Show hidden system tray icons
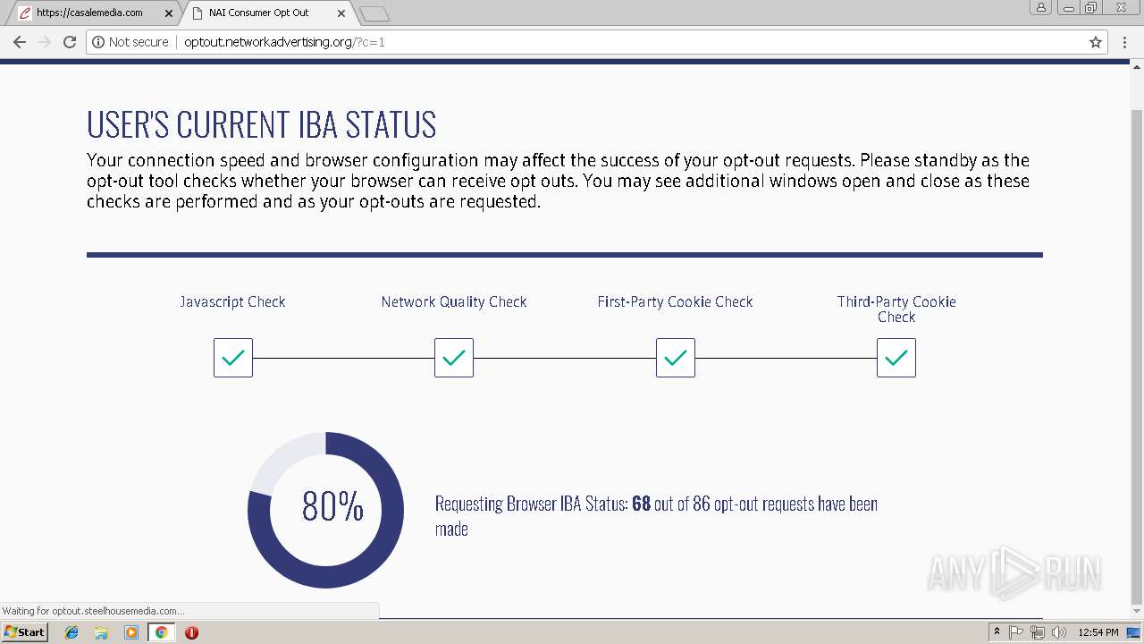1144x644 pixels. pyautogui.click(x=997, y=632)
